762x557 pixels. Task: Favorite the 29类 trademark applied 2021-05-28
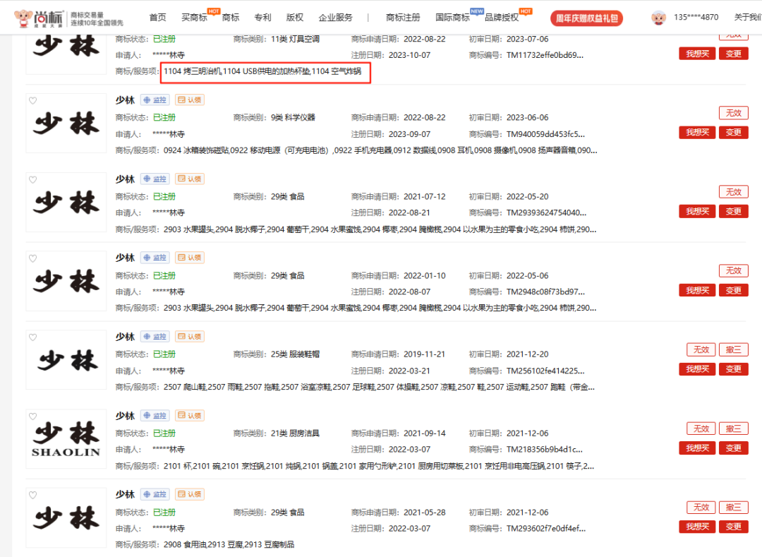32,495
